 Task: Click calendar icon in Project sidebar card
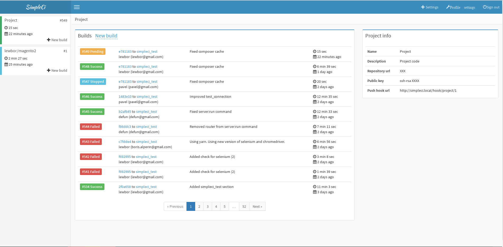(6, 34)
